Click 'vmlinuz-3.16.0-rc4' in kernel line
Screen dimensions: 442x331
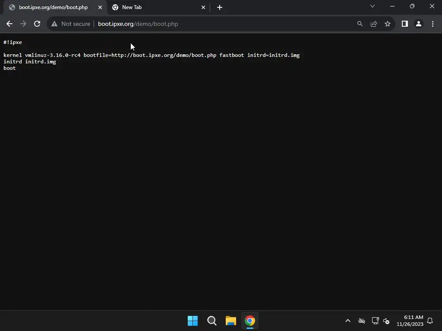(53, 55)
